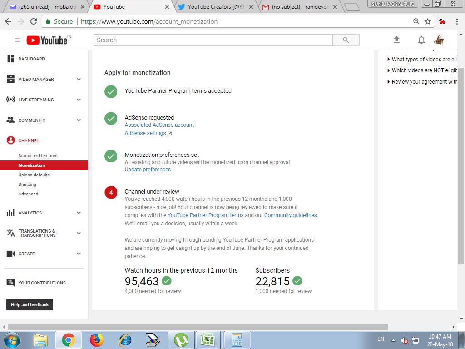Open AdSense settings external link

pyautogui.click(x=148, y=133)
